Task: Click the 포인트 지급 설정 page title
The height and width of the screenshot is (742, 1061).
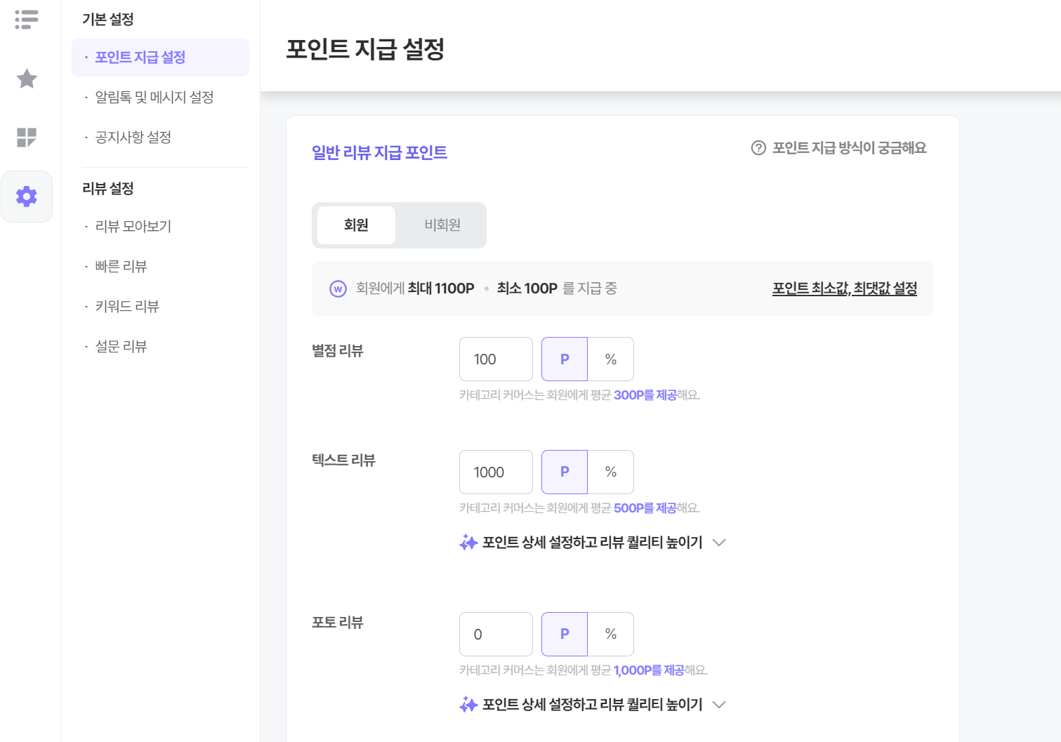Action: click(x=365, y=49)
